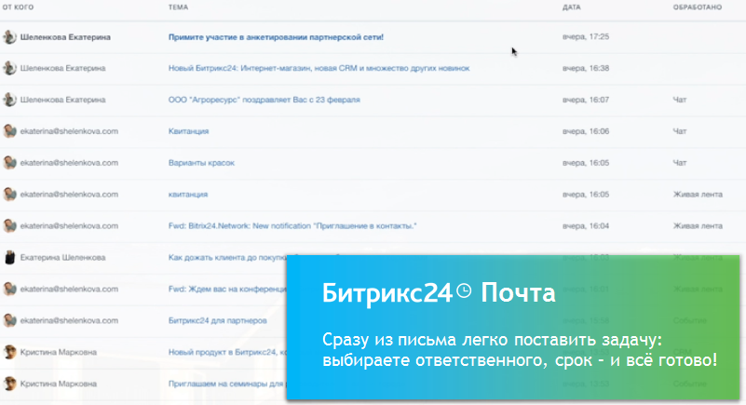Click 'Живая лента' status in lowercase 'квитанция' row

[698, 195]
